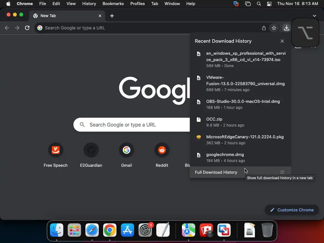
Task: Open the Apple menu
Action: [x=8, y=4]
